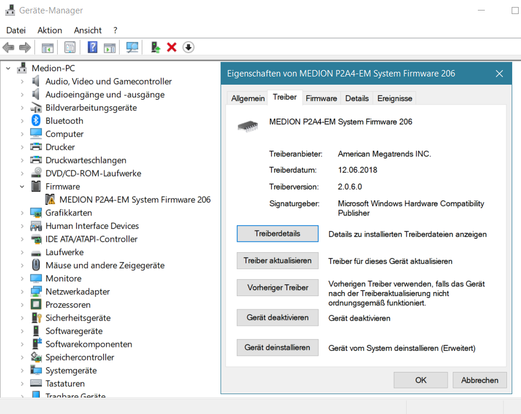
Task: Click the Human Interface Devices icon
Action: 36,226
